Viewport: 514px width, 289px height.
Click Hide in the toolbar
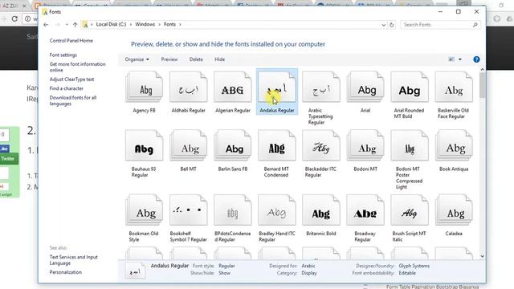219,59
